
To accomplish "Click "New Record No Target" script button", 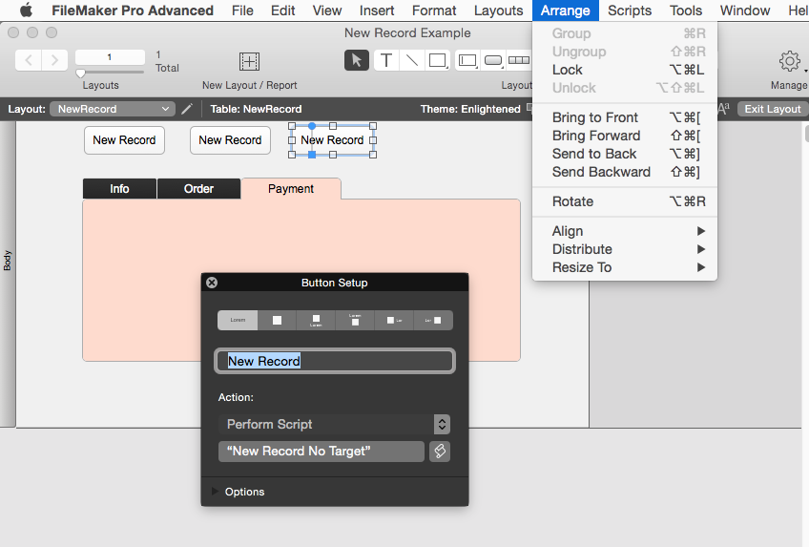I will (321, 451).
